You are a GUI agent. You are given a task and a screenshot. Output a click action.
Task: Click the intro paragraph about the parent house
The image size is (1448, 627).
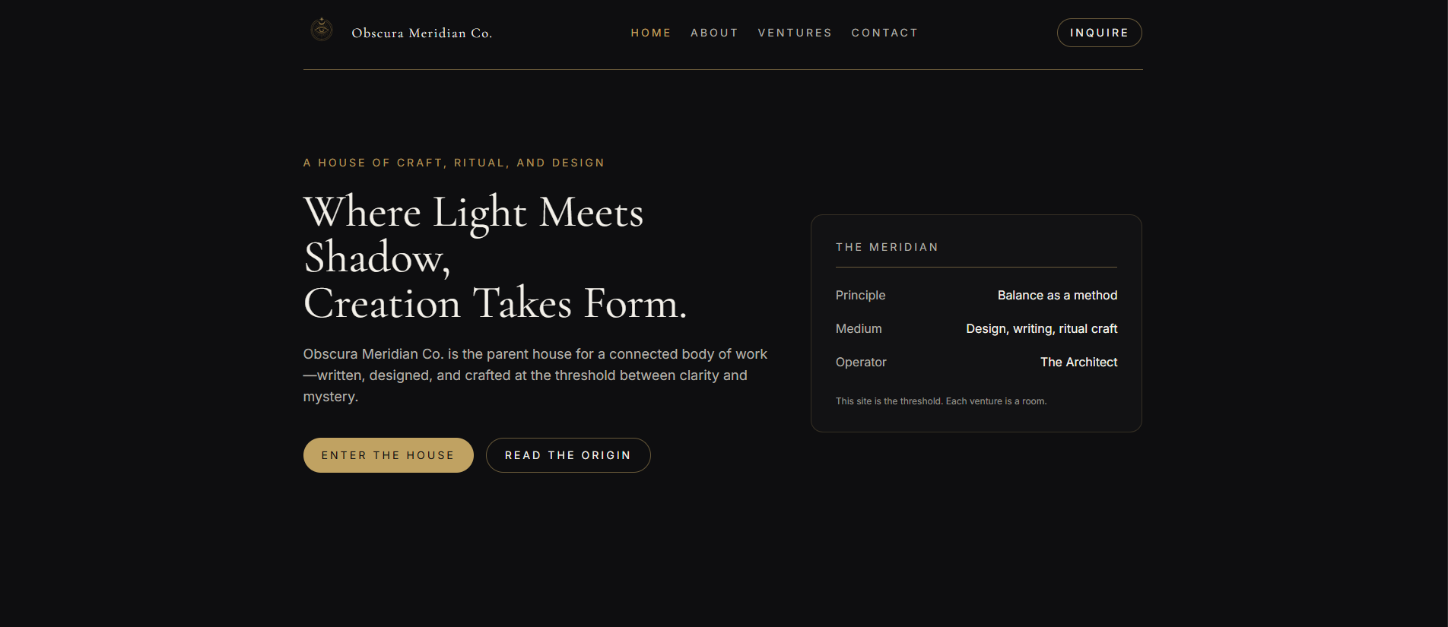tap(535, 375)
